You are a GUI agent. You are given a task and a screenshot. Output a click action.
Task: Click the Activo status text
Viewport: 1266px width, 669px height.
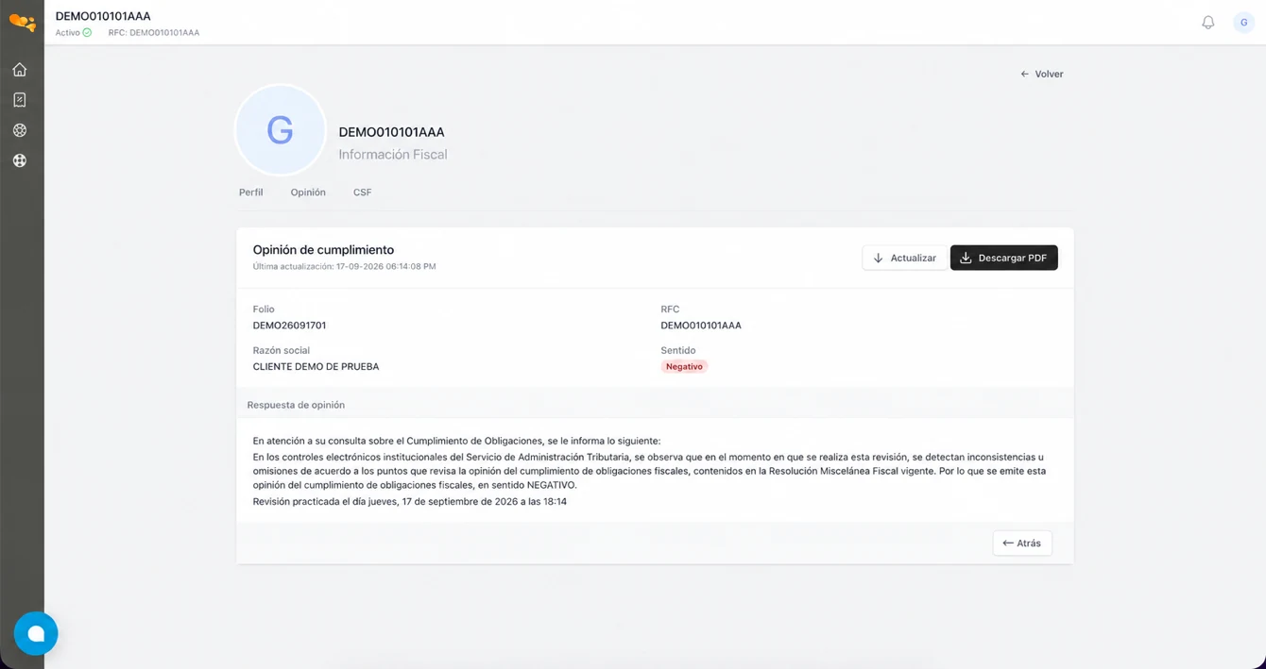pyautogui.click(x=67, y=32)
